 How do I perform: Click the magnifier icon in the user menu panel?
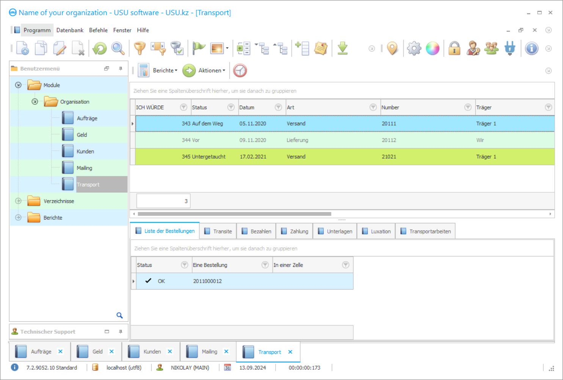pyautogui.click(x=119, y=315)
